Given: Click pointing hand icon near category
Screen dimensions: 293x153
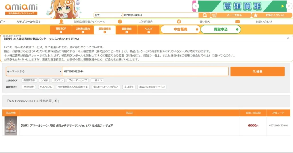Looking at the screenshot, I should coord(3,22).
